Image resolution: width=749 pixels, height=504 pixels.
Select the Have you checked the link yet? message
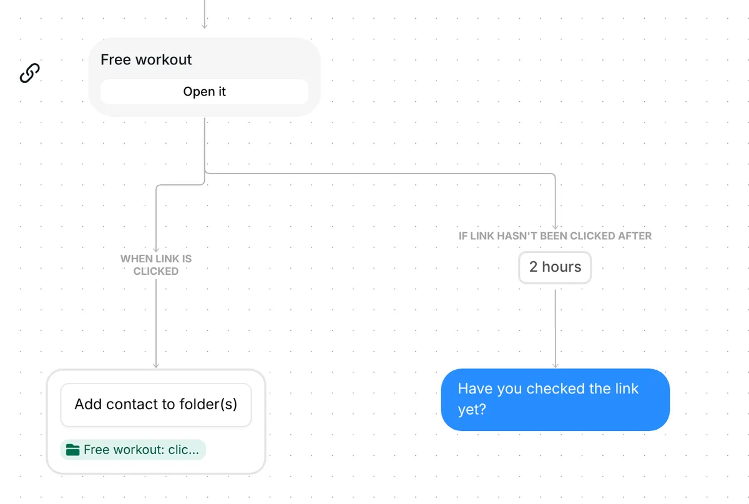(x=555, y=400)
